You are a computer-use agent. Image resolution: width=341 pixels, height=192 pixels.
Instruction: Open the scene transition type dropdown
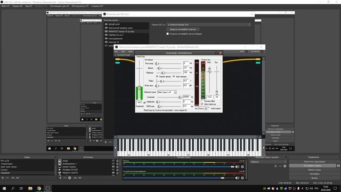click(x=268, y=162)
